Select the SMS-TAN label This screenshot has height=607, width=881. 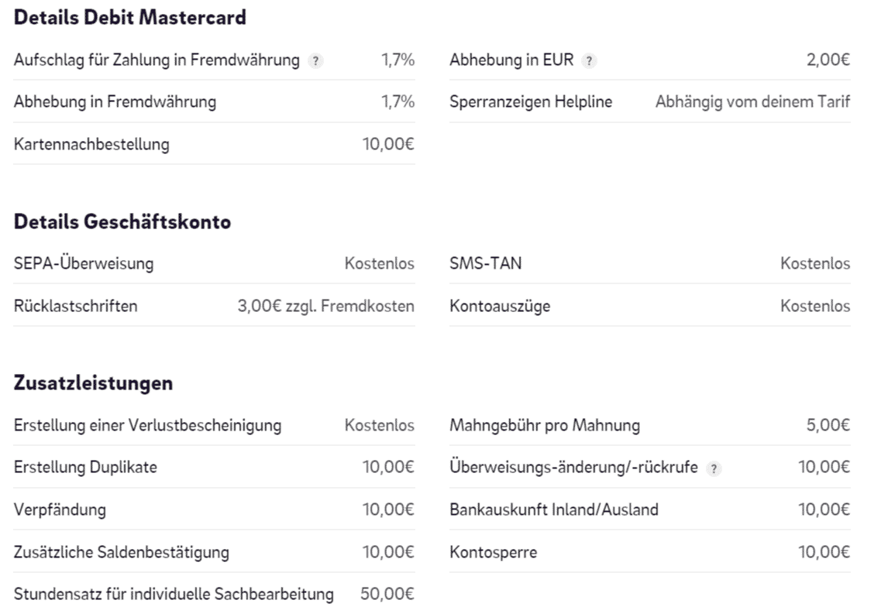point(486,263)
